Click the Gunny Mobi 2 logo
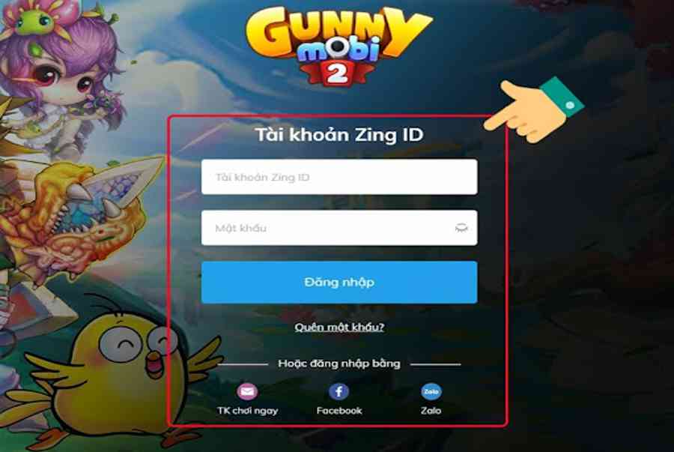Screen dimensions: 674x452 click(x=338, y=45)
